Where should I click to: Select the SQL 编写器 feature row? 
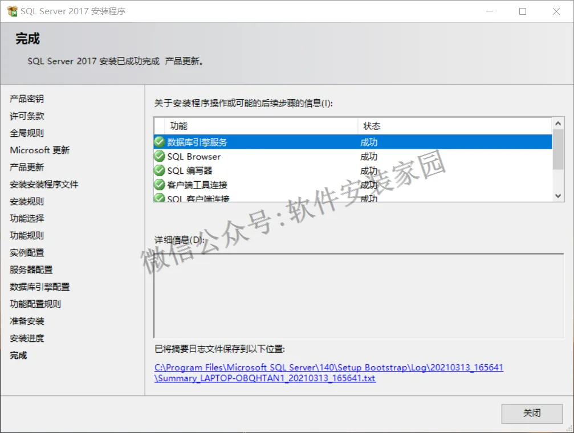coord(353,170)
